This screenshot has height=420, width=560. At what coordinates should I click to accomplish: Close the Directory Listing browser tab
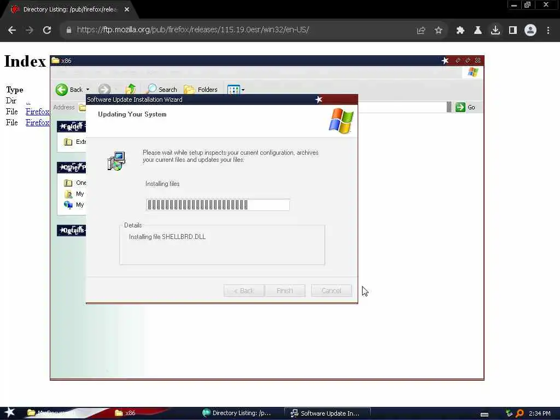tap(127, 10)
